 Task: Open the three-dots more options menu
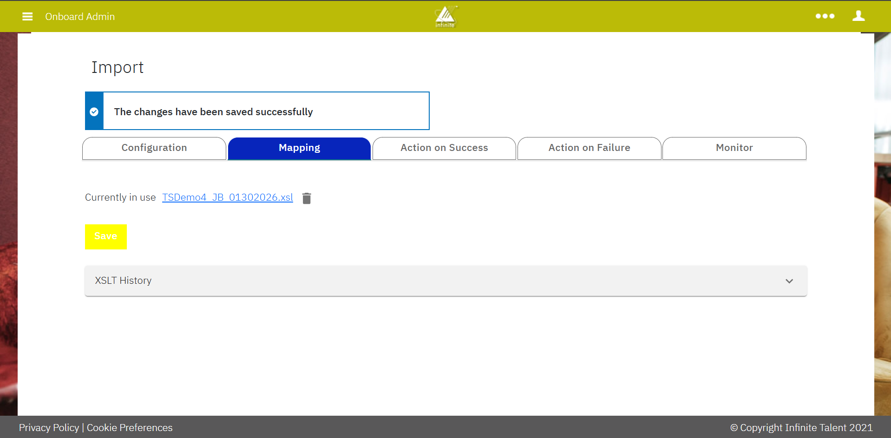[825, 16]
